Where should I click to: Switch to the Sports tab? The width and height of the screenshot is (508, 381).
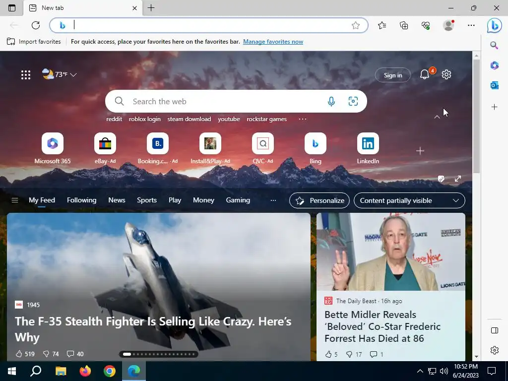(147, 200)
